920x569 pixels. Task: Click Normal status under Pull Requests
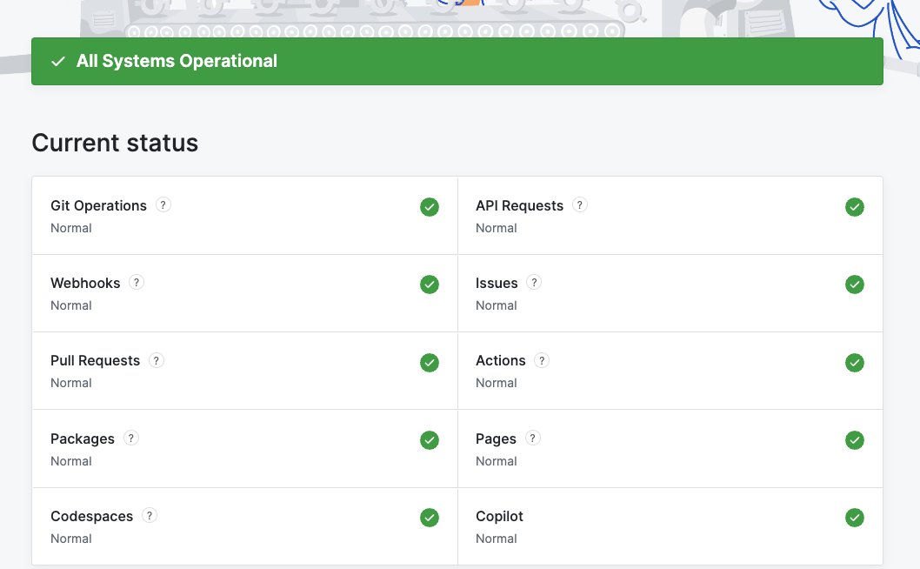coord(71,383)
